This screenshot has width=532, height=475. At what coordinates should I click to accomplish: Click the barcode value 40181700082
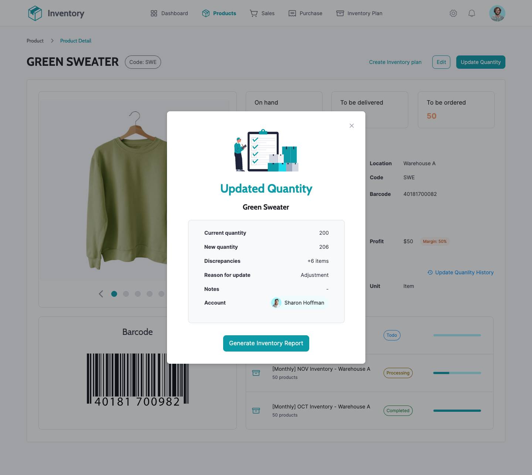(420, 194)
